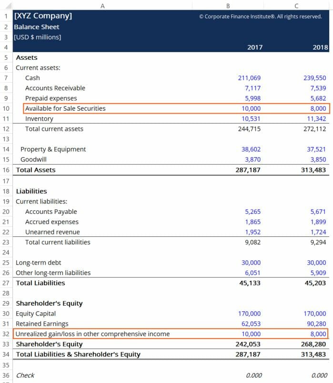Select the Check label in row 36
Viewport: 333px width, 383px height.
click(25, 375)
